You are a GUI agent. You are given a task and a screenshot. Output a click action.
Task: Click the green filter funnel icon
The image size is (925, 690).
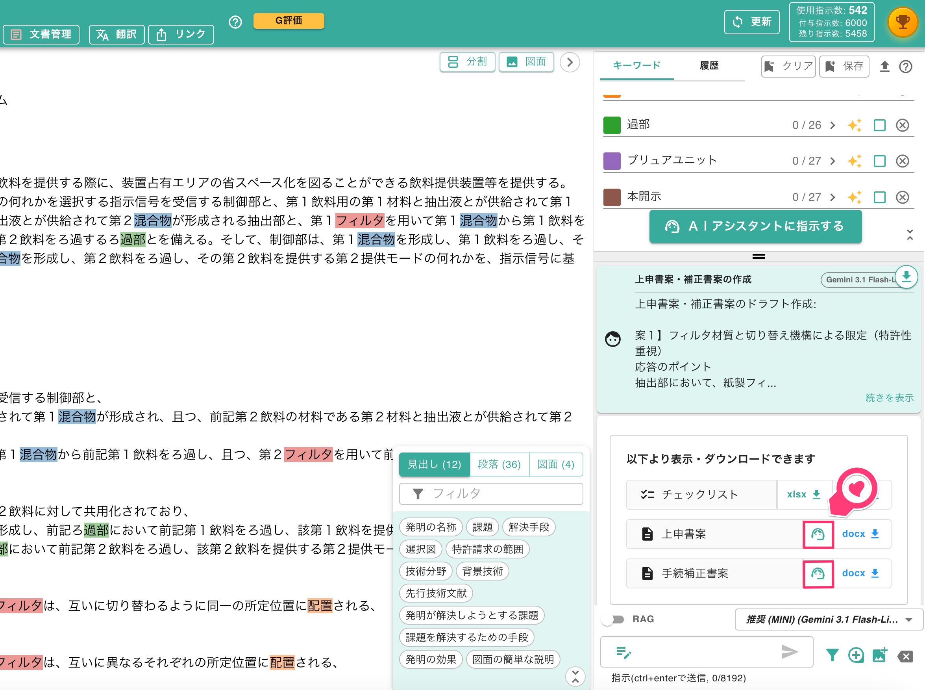[x=832, y=655]
